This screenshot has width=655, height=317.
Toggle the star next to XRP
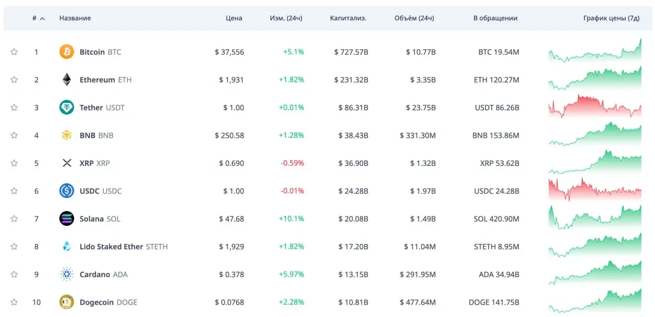click(x=14, y=163)
